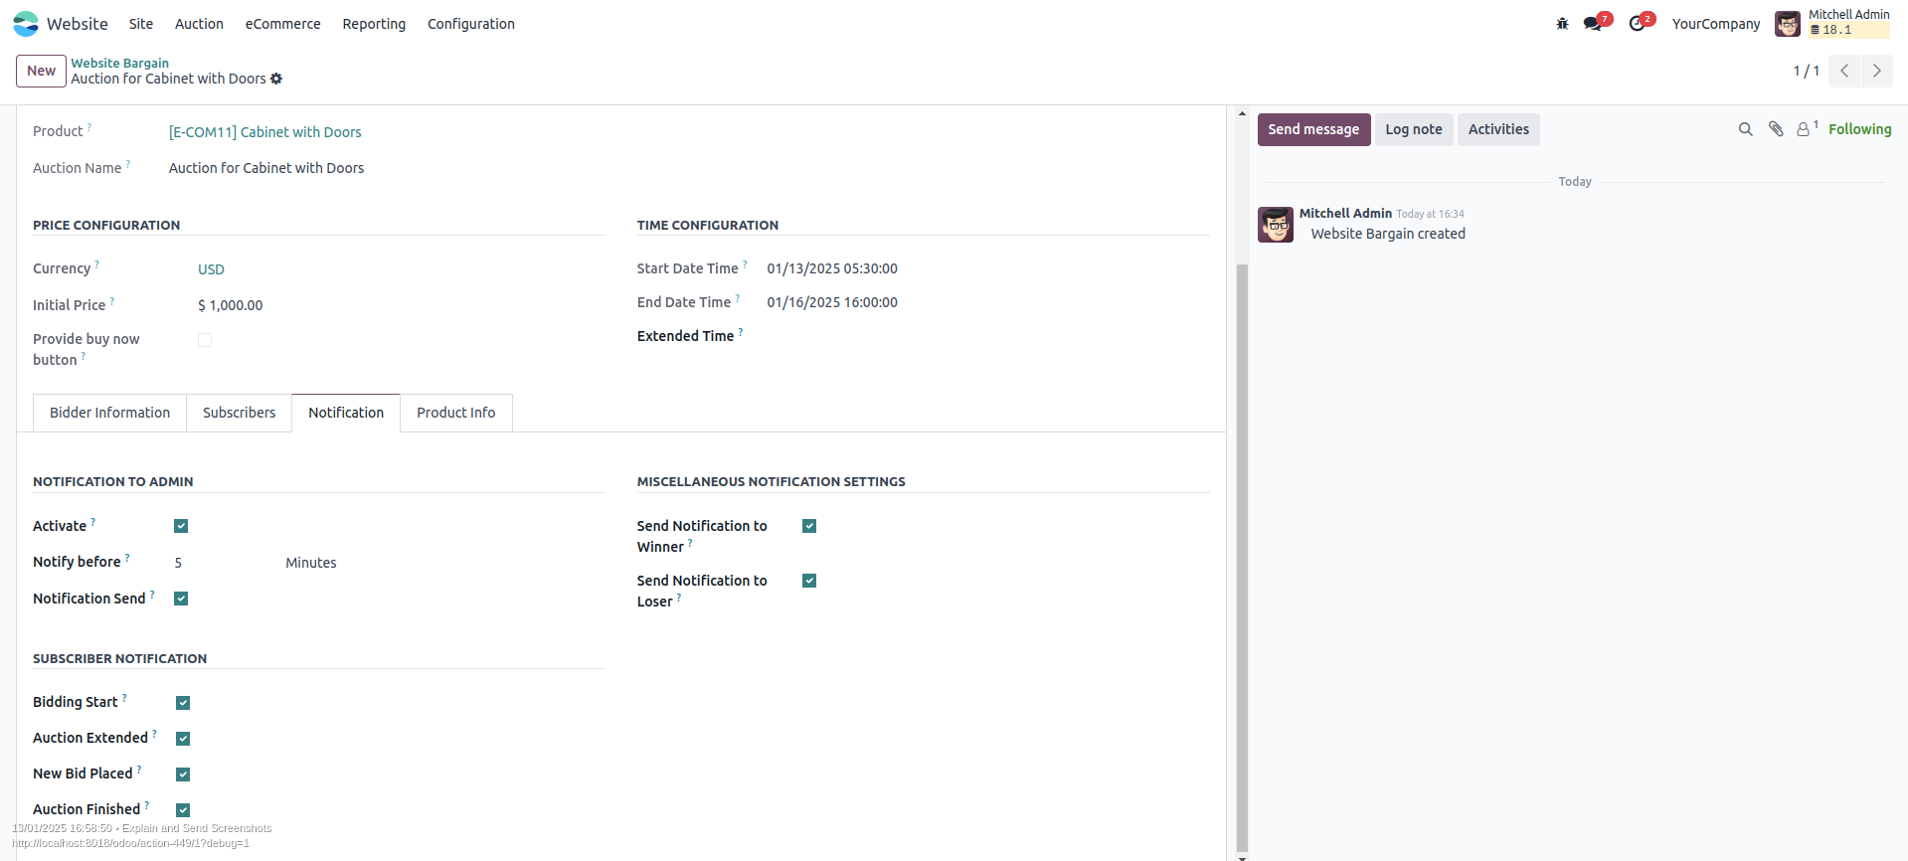Open the Website app home logo
Screen dimensions: 1908x861
(26, 24)
